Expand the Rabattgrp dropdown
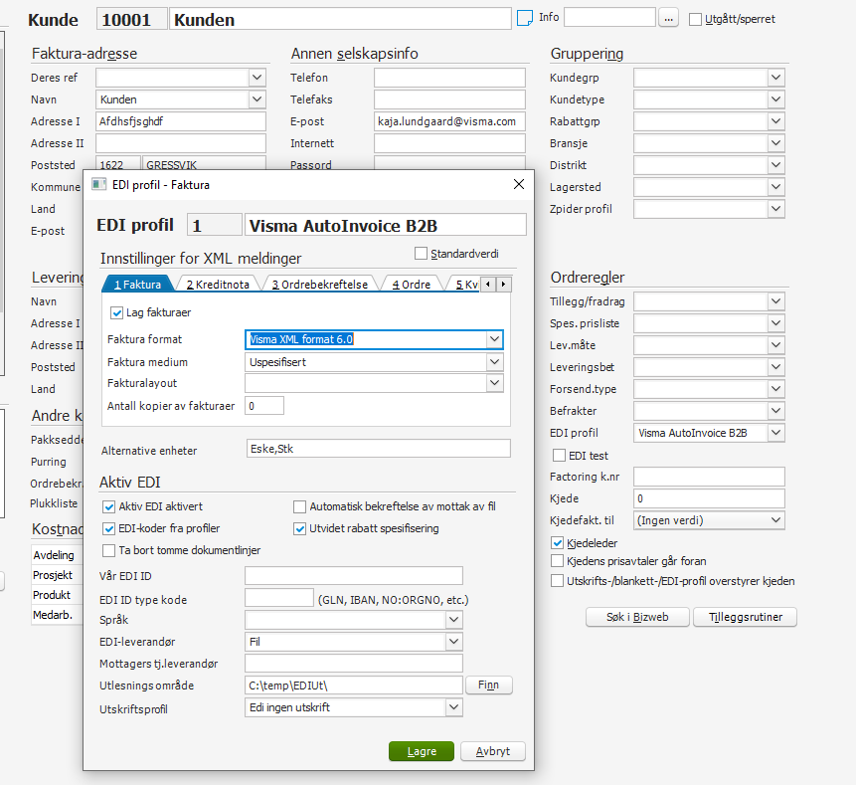Screen dimensions: 856x785 (x=775, y=121)
